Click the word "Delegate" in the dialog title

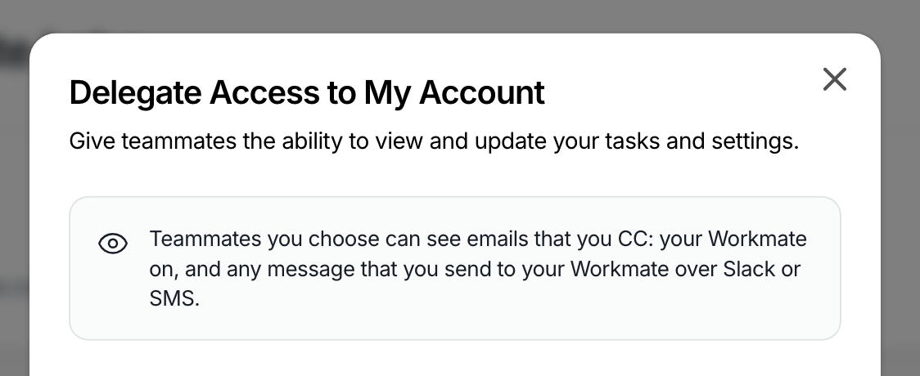click(x=136, y=92)
